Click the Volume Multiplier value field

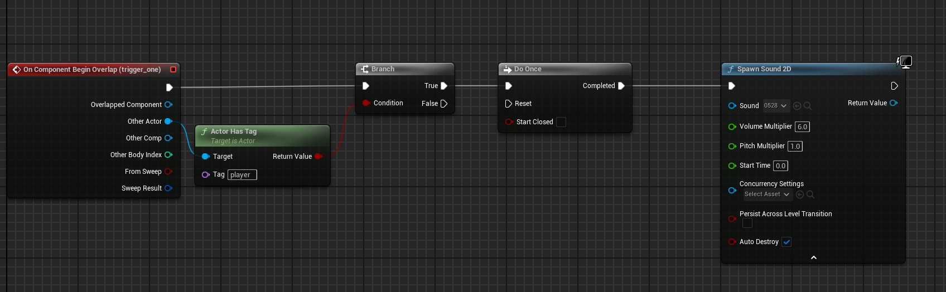coord(802,126)
